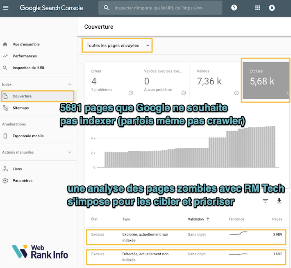
Task: Download the coverage table data
Action: tap(279, 201)
